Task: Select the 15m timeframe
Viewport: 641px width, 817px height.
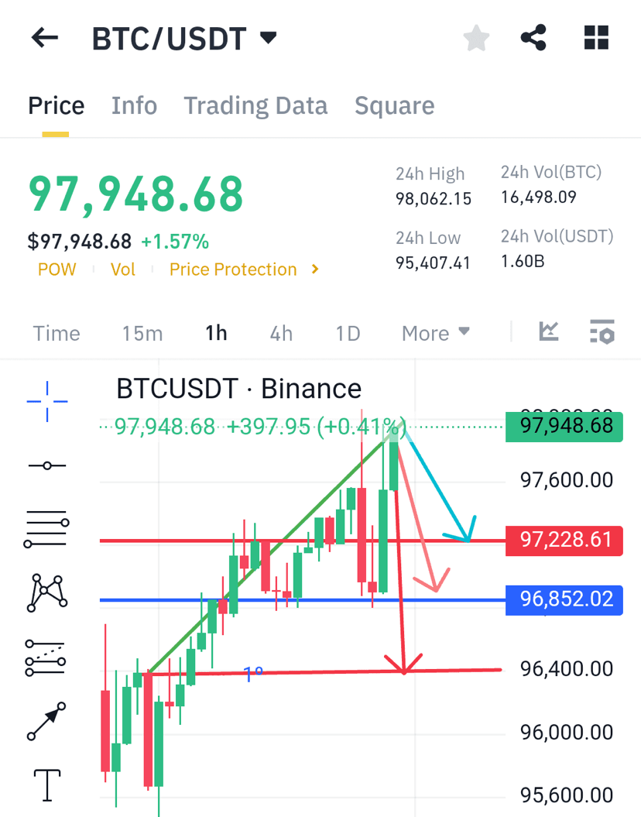Action: (142, 334)
